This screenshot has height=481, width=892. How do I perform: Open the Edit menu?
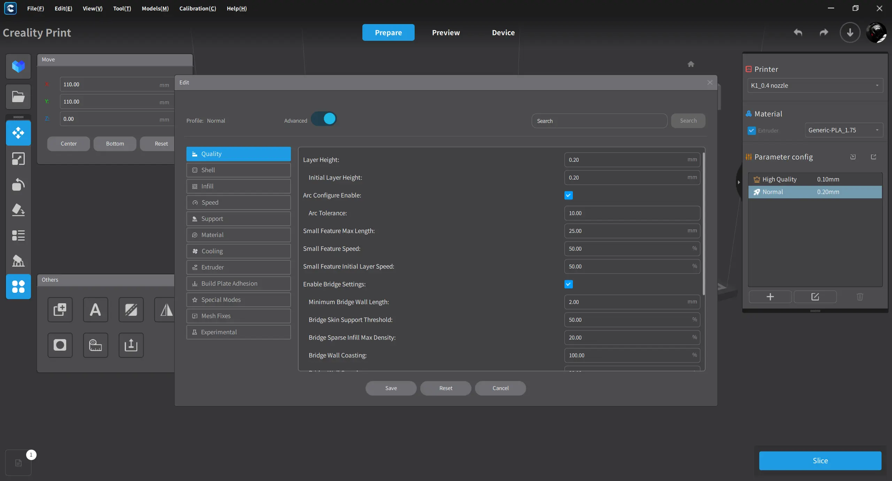(63, 8)
